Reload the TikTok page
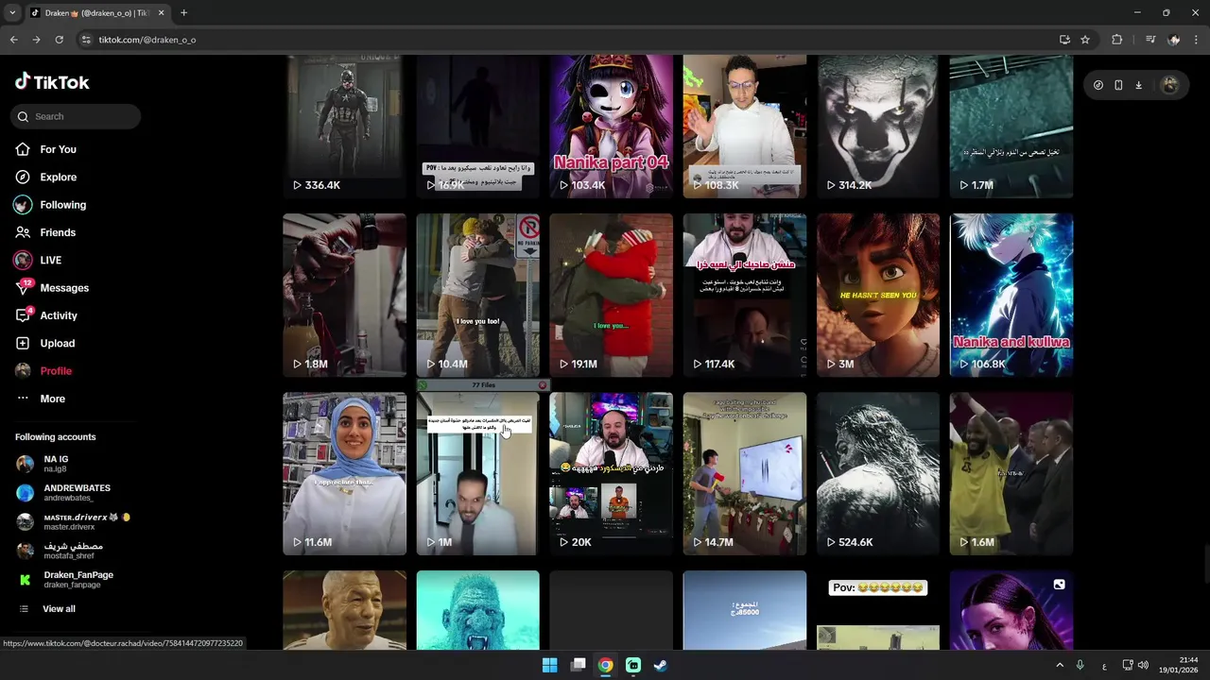This screenshot has height=680, width=1210. point(59,40)
